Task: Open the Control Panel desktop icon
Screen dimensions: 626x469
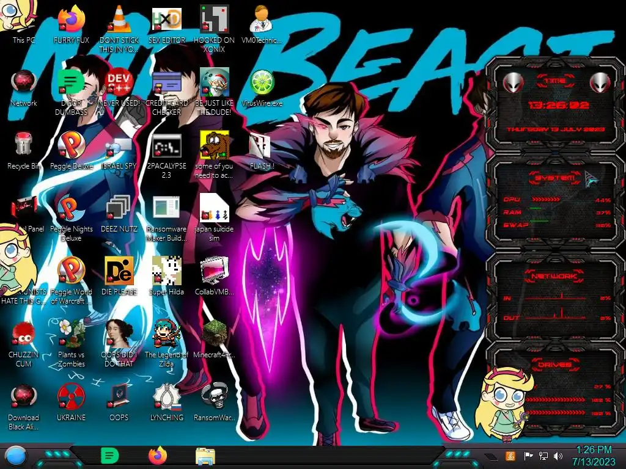Action: click(24, 214)
